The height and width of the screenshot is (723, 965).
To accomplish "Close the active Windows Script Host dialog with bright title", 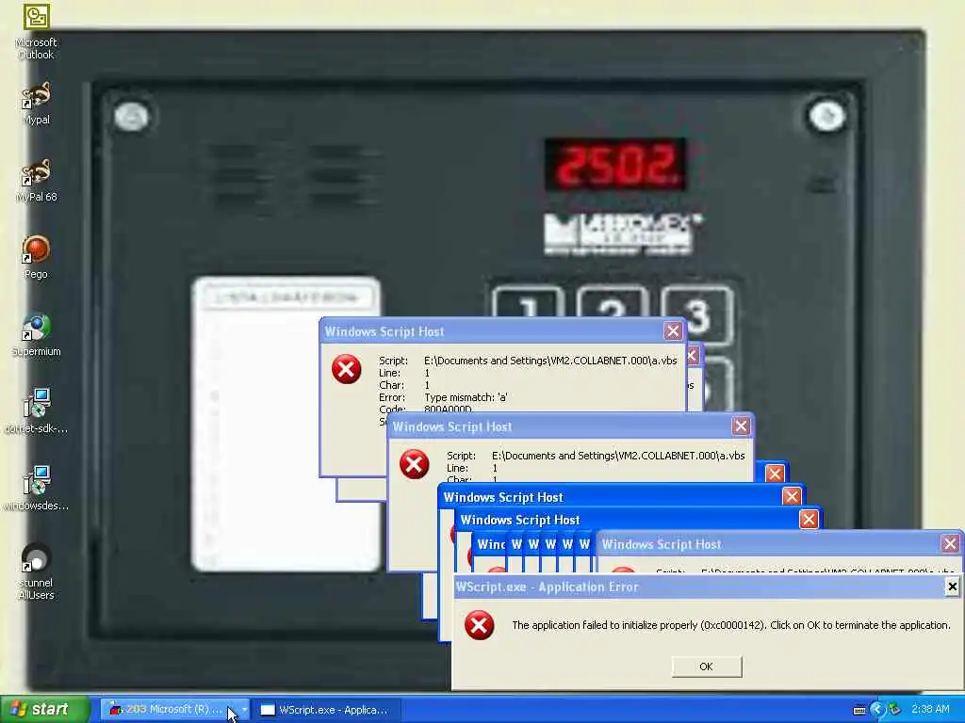I will pyautogui.click(x=792, y=496).
